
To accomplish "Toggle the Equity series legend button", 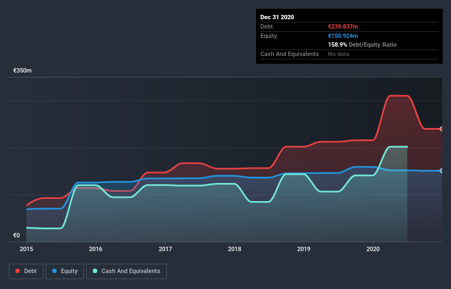I will click(65, 271).
